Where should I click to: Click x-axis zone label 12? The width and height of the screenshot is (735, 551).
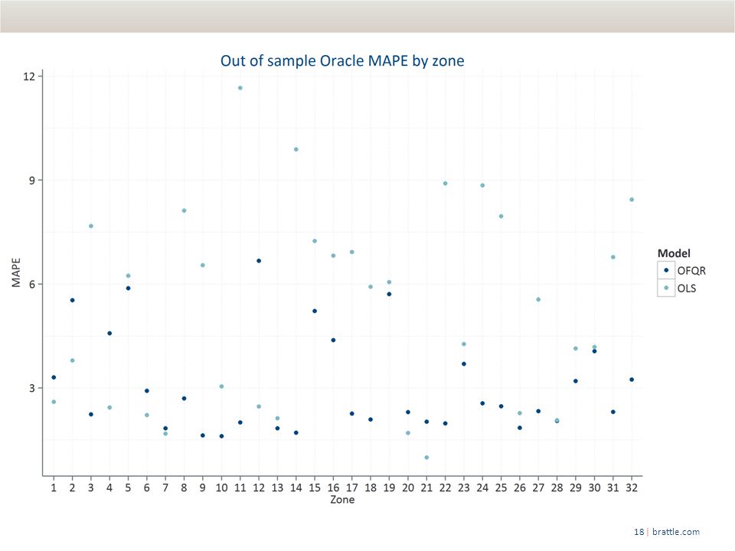[x=259, y=487]
